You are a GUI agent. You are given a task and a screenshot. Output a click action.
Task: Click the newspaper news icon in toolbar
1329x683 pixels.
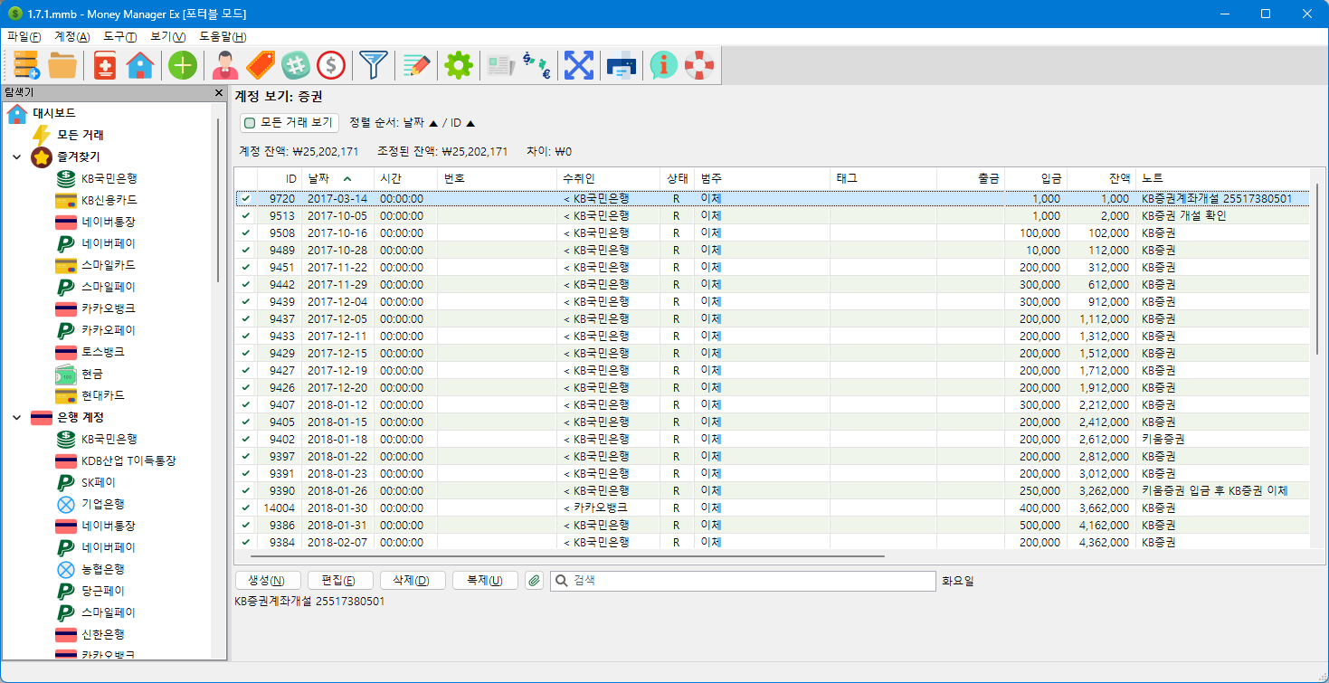[501, 65]
